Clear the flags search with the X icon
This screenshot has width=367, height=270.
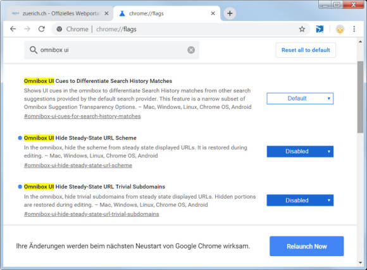[x=191, y=50]
